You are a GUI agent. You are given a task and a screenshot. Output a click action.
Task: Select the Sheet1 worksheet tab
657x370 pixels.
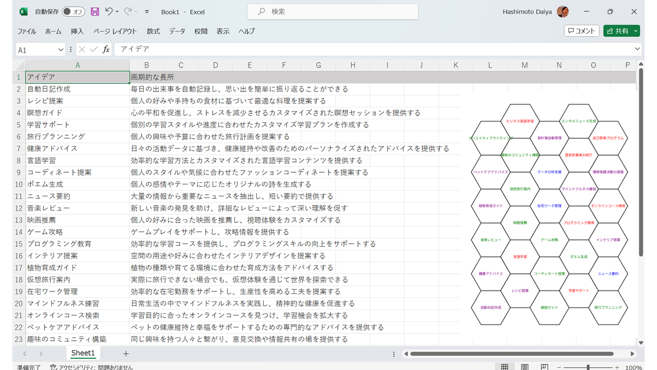pos(83,353)
